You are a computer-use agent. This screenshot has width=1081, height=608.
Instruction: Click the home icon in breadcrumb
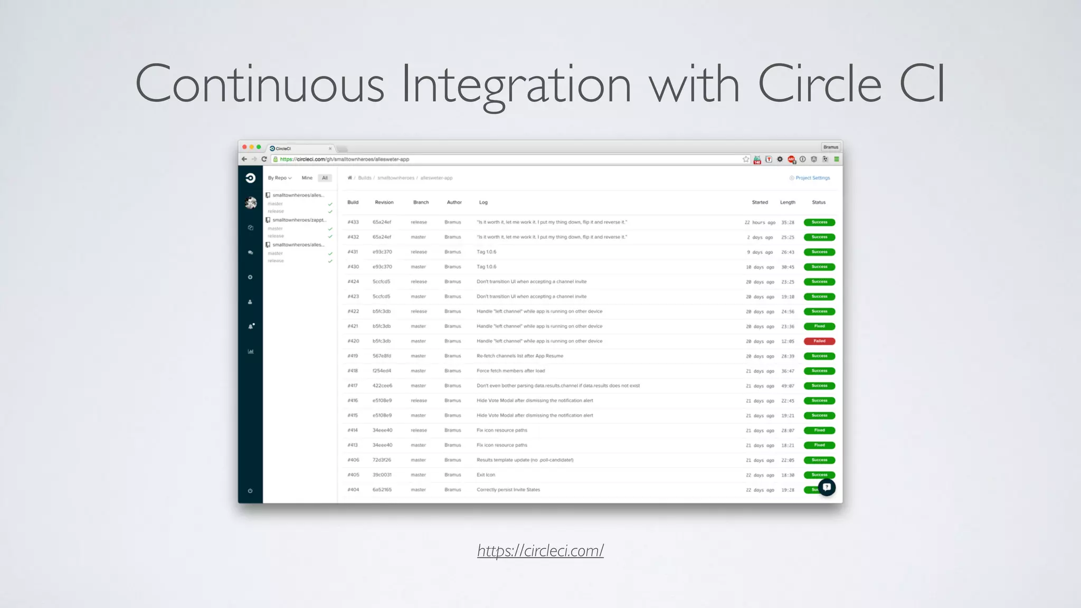pos(349,178)
